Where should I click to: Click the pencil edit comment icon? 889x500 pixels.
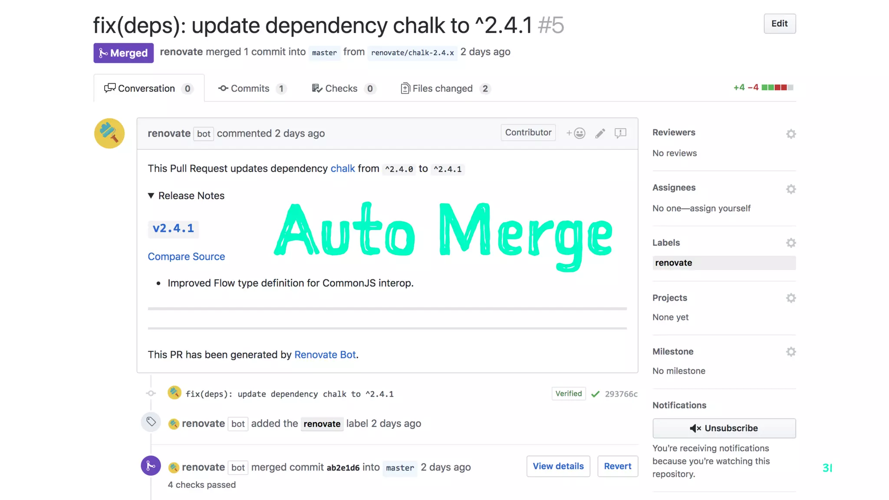tap(600, 133)
